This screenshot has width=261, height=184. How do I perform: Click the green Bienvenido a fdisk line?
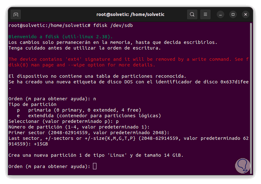coord(60,36)
